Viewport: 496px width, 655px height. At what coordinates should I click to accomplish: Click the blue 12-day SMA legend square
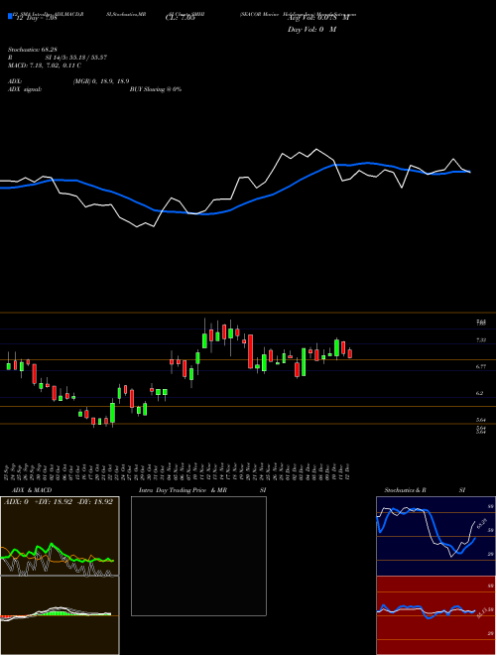[x=10, y=16]
